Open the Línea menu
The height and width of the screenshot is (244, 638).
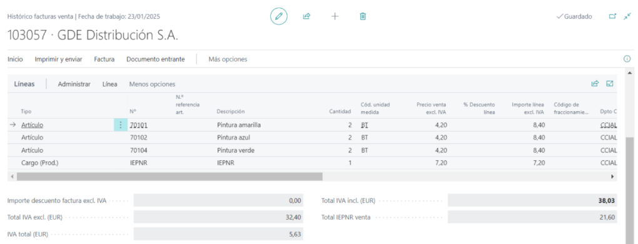110,84
